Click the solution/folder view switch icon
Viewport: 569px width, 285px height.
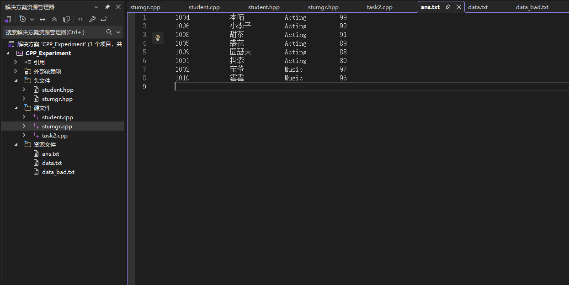point(8,19)
